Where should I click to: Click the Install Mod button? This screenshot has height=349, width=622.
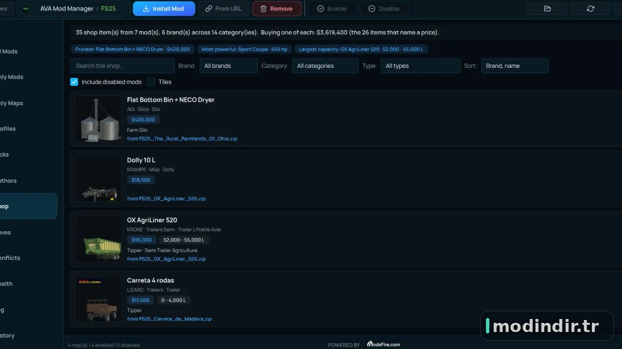(164, 9)
